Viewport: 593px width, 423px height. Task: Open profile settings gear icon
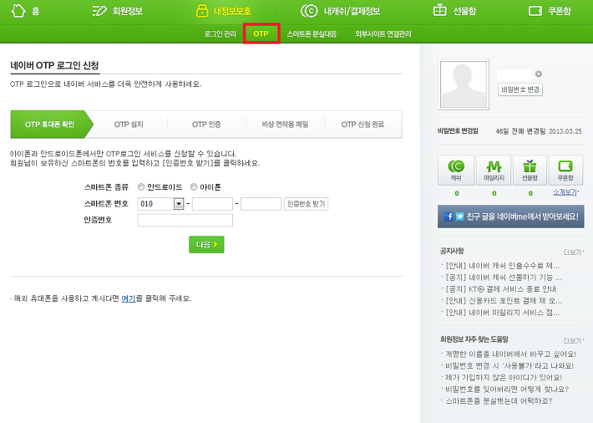[539, 74]
